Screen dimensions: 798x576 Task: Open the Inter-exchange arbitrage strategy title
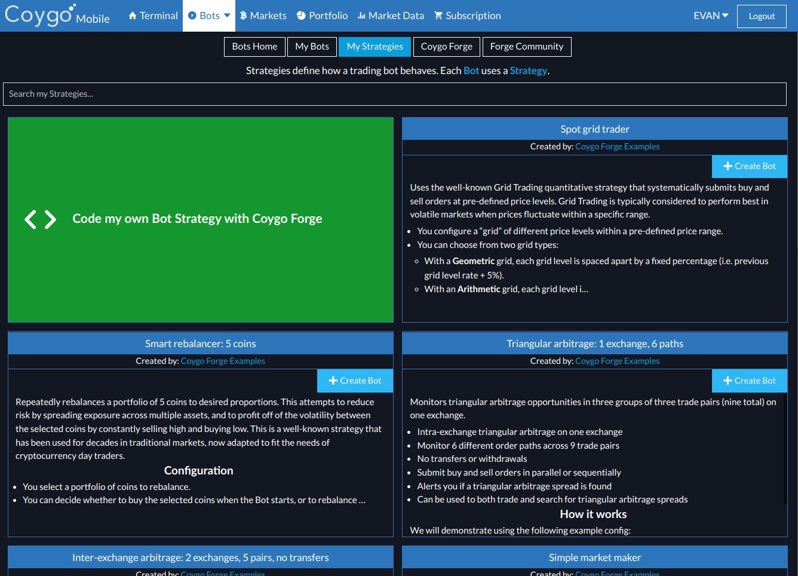point(201,557)
